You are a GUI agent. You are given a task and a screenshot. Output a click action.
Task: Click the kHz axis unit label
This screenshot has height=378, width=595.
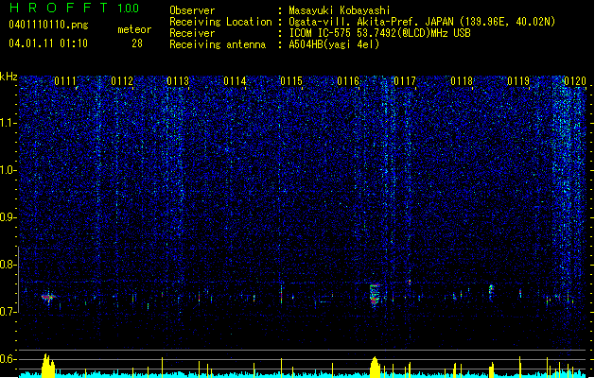click(x=9, y=77)
